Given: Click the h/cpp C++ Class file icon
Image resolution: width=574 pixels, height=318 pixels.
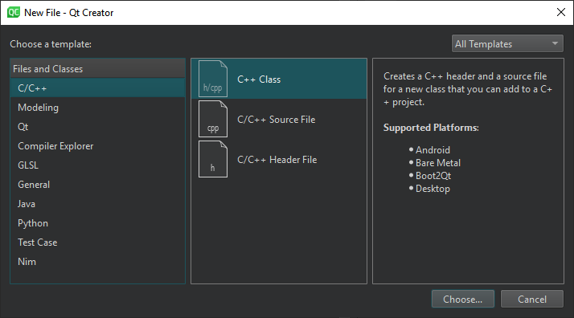Looking at the screenshot, I should coord(213,79).
